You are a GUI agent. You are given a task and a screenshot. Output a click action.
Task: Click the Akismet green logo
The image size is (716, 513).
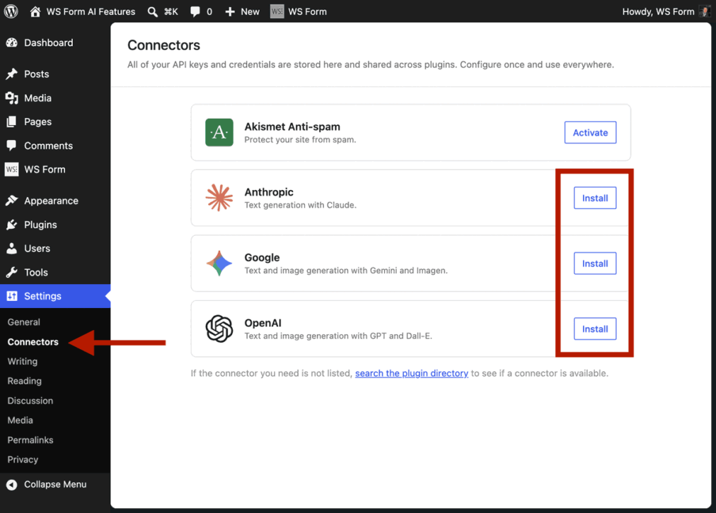(219, 132)
